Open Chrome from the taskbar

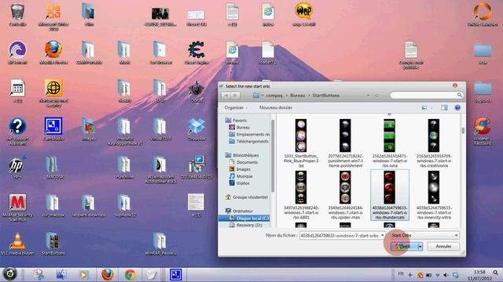pyautogui.click(x=130, y=275)
